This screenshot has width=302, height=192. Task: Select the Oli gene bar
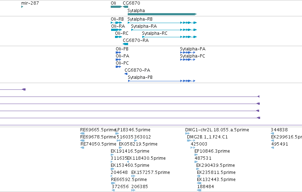116,7
